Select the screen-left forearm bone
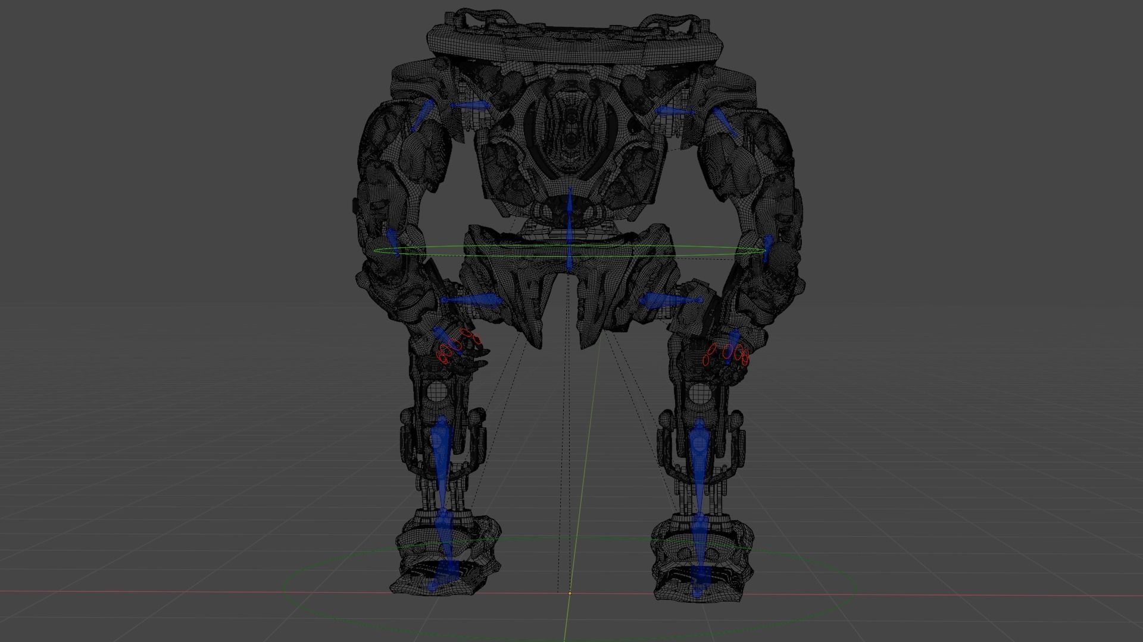The image size is (1143, 642). click(x=393, y=242)
